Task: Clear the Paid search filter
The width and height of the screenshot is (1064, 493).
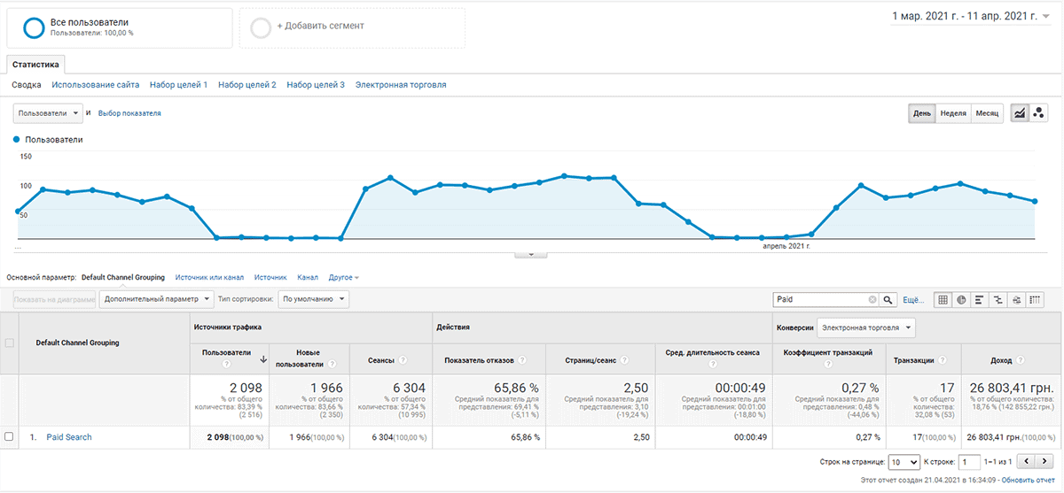Action: click(x=872, y=300)
